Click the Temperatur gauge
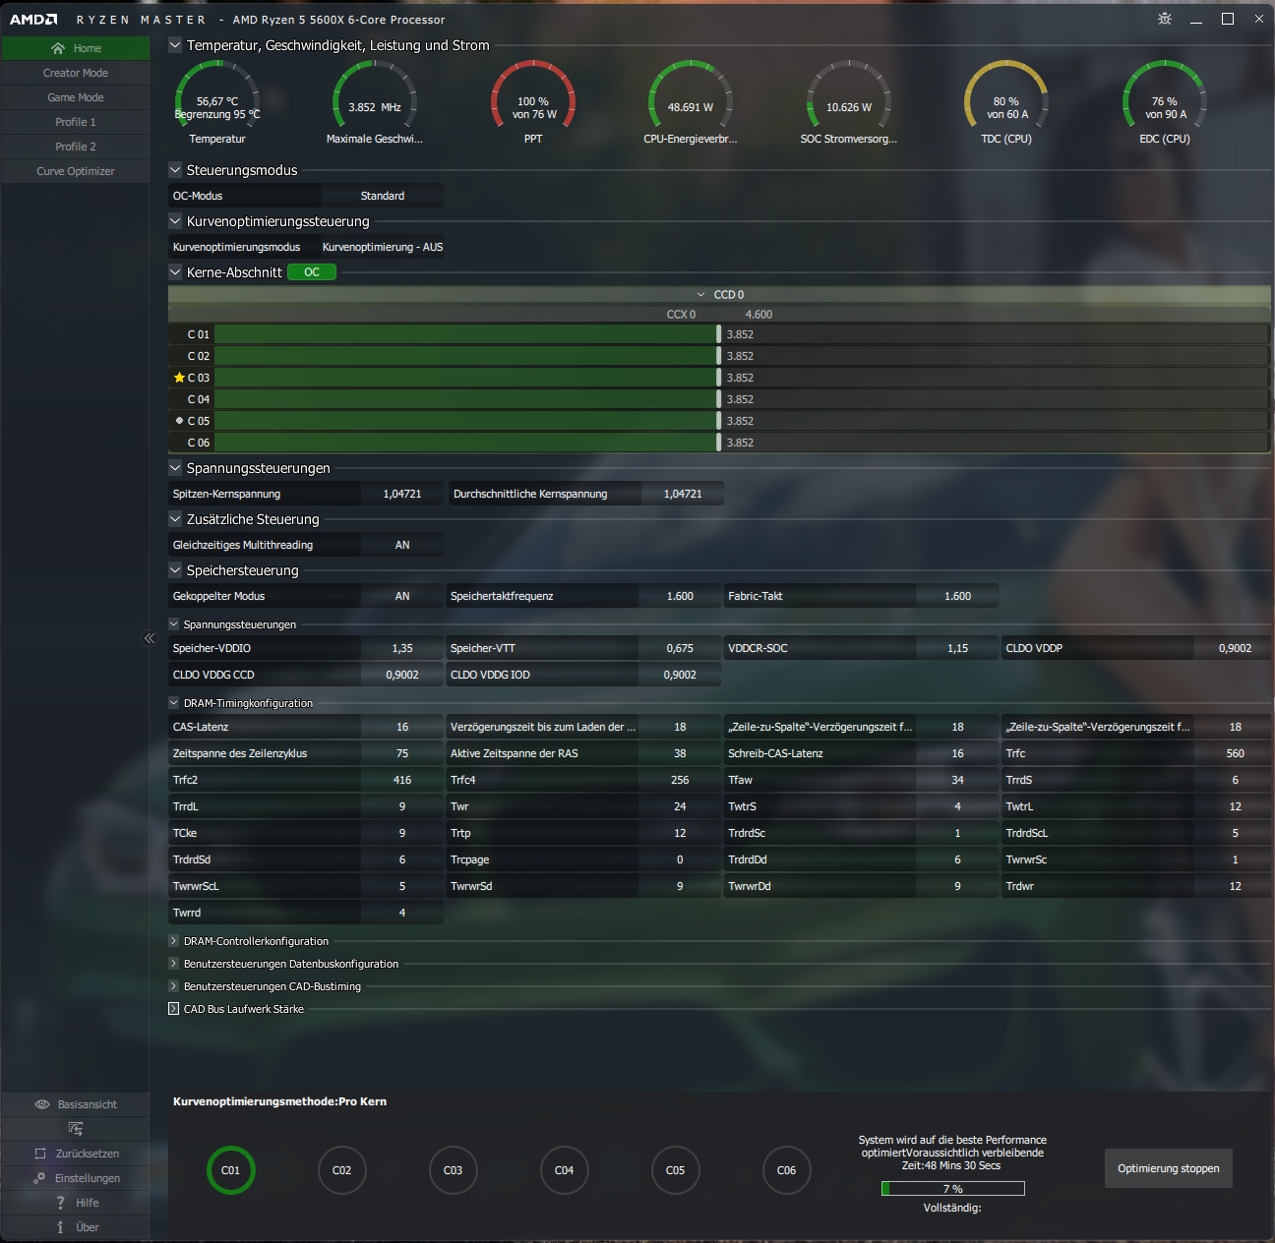This screenshot has width=1275, height=1243. (217, 101)
